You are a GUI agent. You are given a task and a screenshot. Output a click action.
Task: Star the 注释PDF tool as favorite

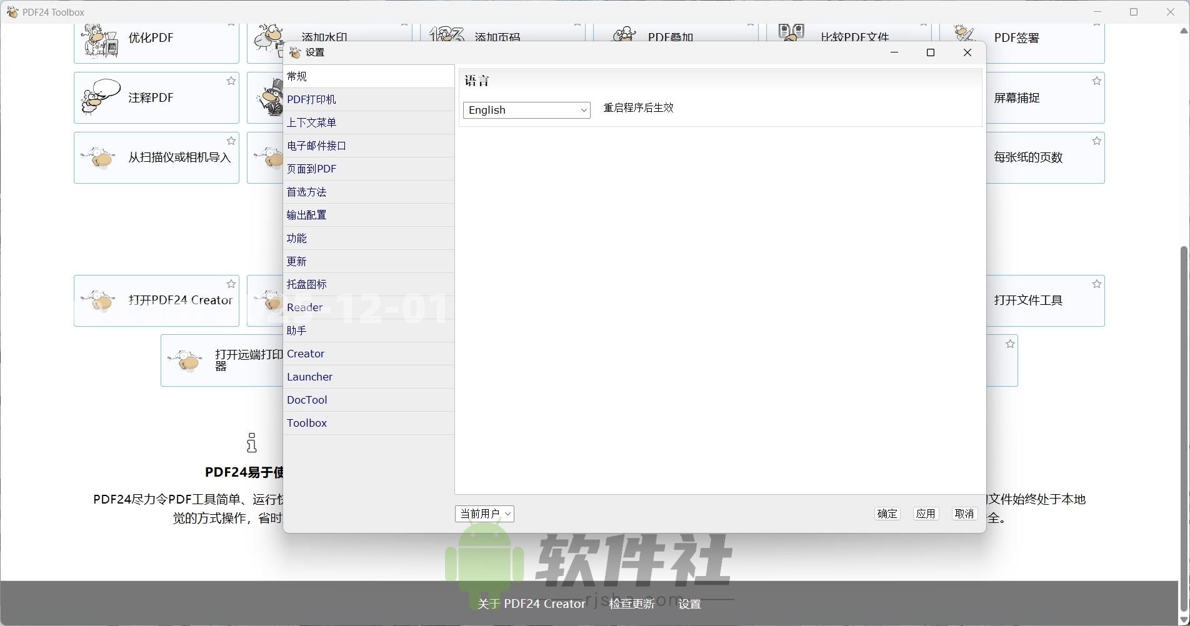[231, 81]
